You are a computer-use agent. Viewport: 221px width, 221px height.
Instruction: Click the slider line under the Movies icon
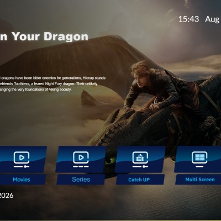click(22, 166)
